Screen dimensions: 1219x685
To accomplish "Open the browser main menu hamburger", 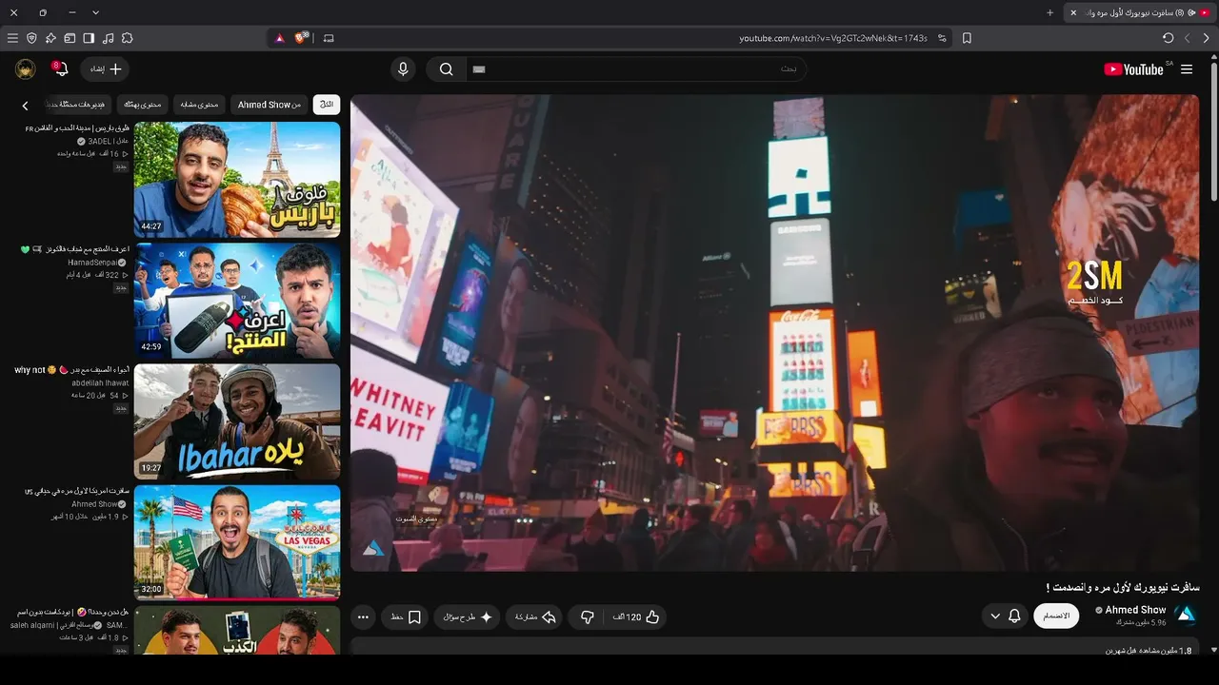I will (12, 38).
